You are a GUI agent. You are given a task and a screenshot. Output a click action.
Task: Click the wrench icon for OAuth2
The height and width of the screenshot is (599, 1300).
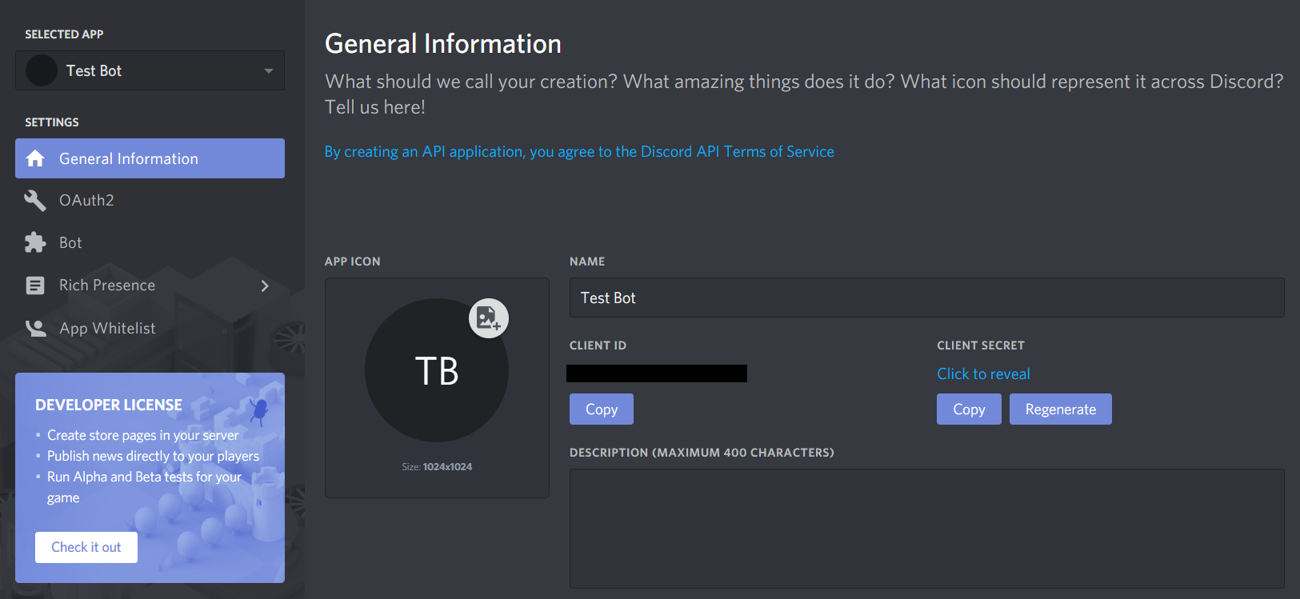click(x=35, y=200)
